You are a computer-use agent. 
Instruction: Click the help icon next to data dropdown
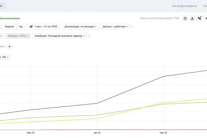133,27
